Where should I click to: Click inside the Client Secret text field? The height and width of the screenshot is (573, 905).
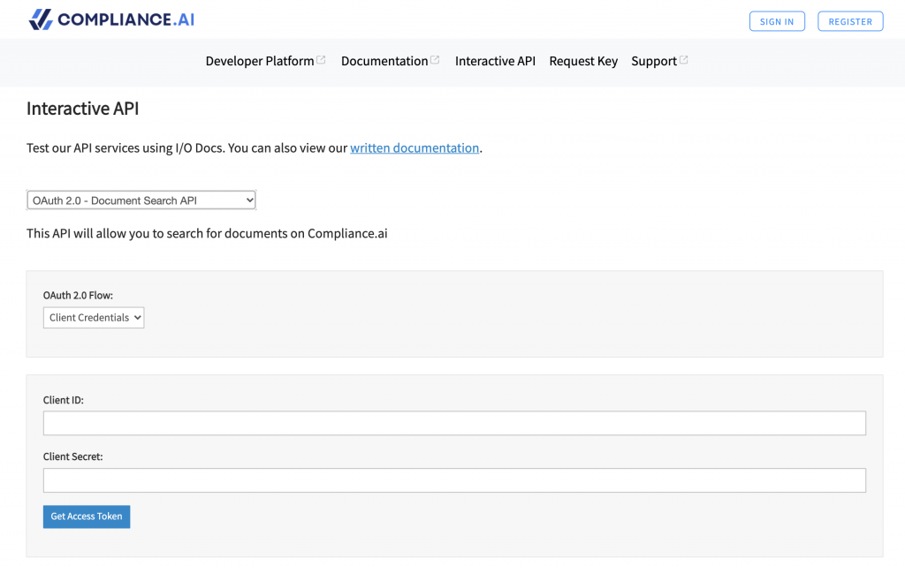[x=454, y=480]
